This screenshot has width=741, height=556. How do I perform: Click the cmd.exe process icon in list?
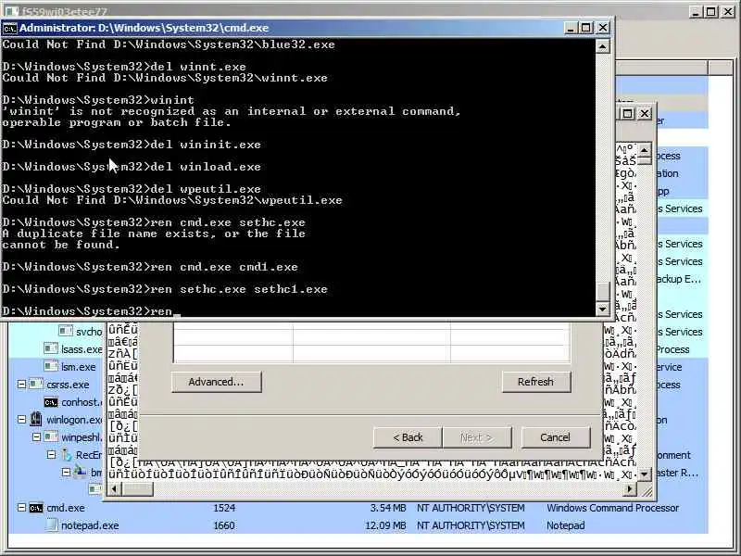[x=36, y=508]
